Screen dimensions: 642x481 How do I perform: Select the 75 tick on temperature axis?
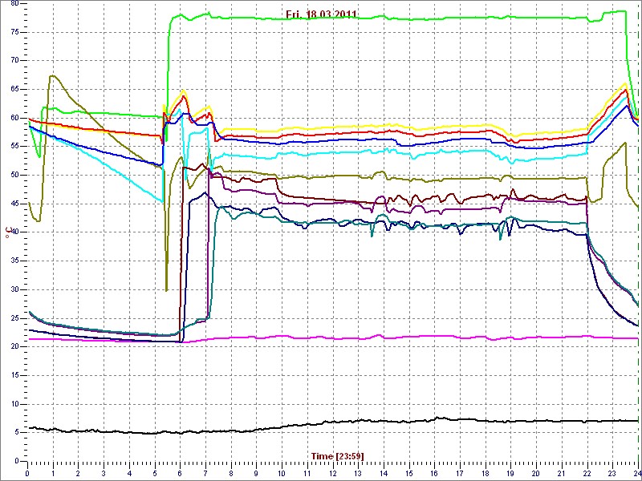[14, 32]
